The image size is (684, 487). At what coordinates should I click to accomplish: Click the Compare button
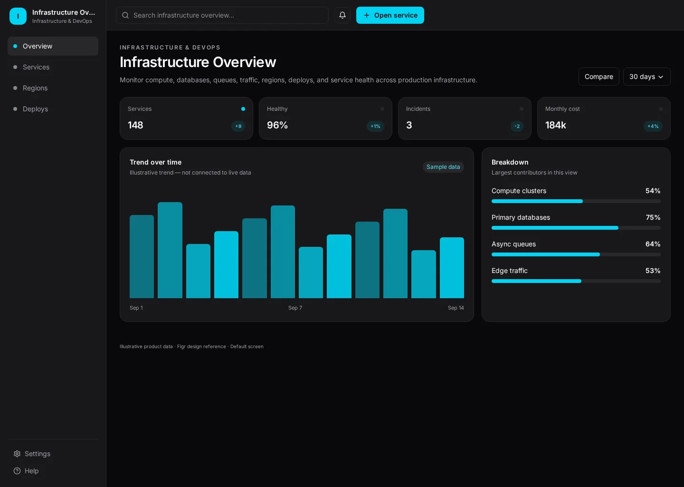tap(598, 77)
